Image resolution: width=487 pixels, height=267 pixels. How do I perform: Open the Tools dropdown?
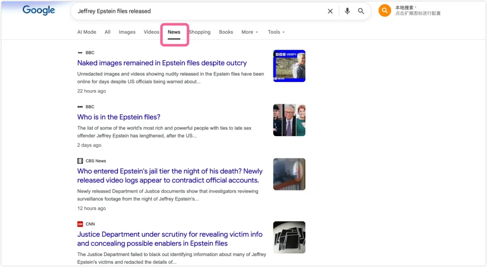pos(276,32)
